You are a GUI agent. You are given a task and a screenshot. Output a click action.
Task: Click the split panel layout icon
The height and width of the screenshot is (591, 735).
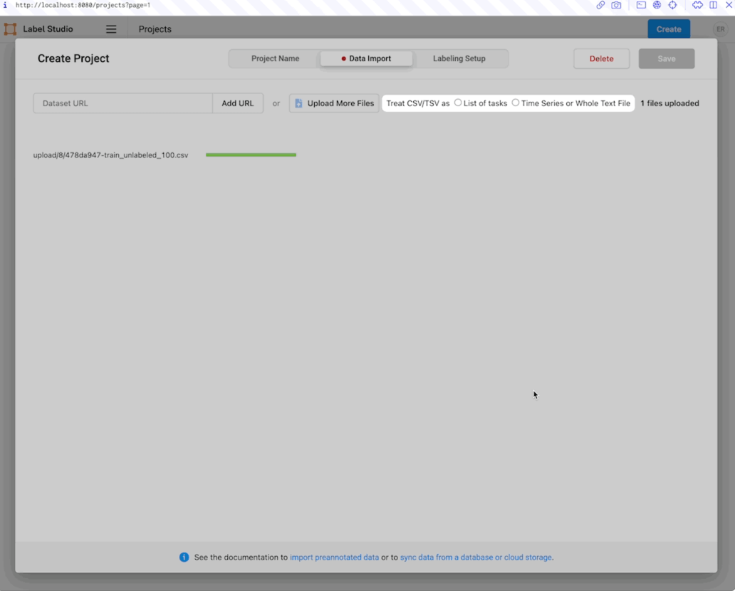pos(713,5)
